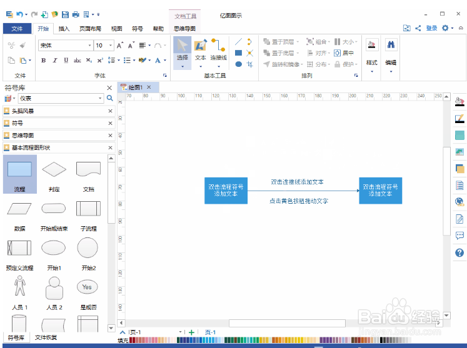
Task: Click the share icon near login
Action: [418, 28]
